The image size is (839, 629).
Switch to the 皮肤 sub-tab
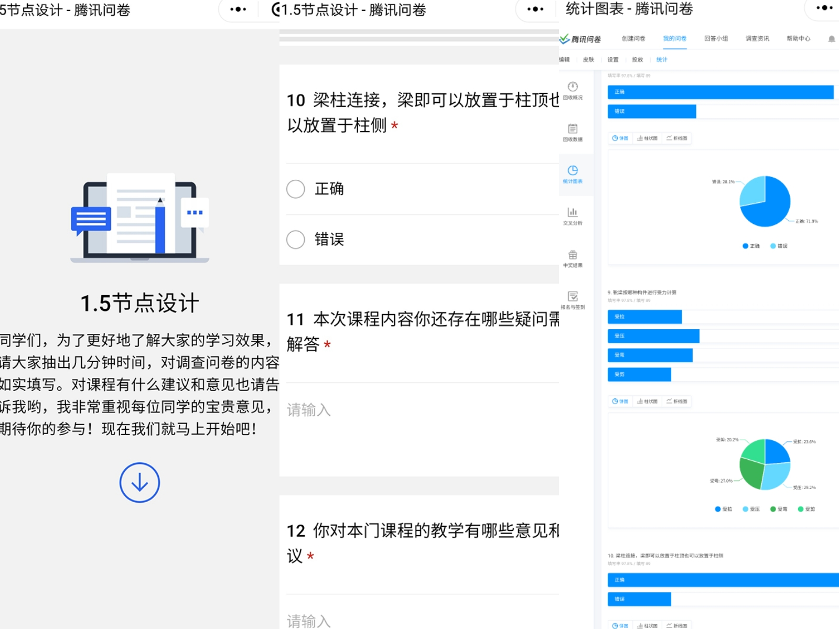pyautogui.click(x=588, y=60)
